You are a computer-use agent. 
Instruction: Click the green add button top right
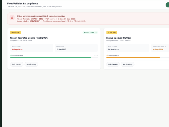(x=167, y=5)
